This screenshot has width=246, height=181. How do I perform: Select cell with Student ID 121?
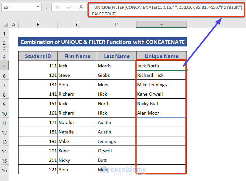(38, 75)
